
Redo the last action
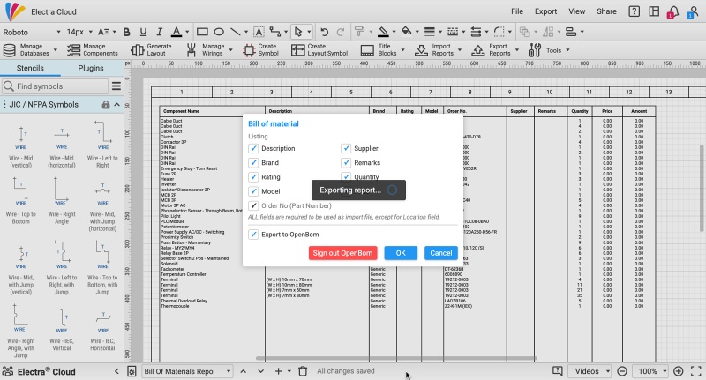click(341, 32)
